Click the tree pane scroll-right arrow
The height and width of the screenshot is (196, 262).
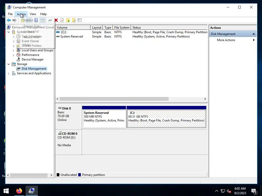[51, 175]
